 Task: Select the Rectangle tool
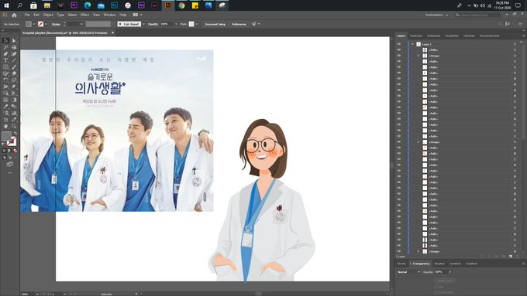click(x=5, y=66)
